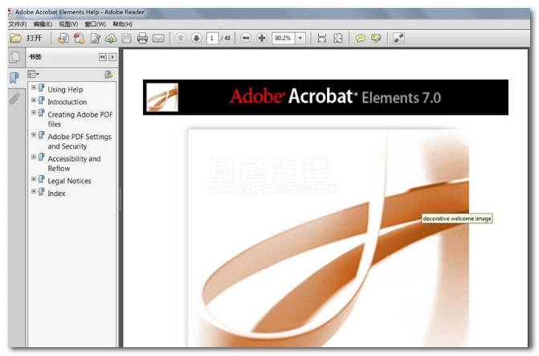Expand Adobe PDF Settings and Security bookmark
The width and height of the screenshot is (539, 356).
click(34, 135)
